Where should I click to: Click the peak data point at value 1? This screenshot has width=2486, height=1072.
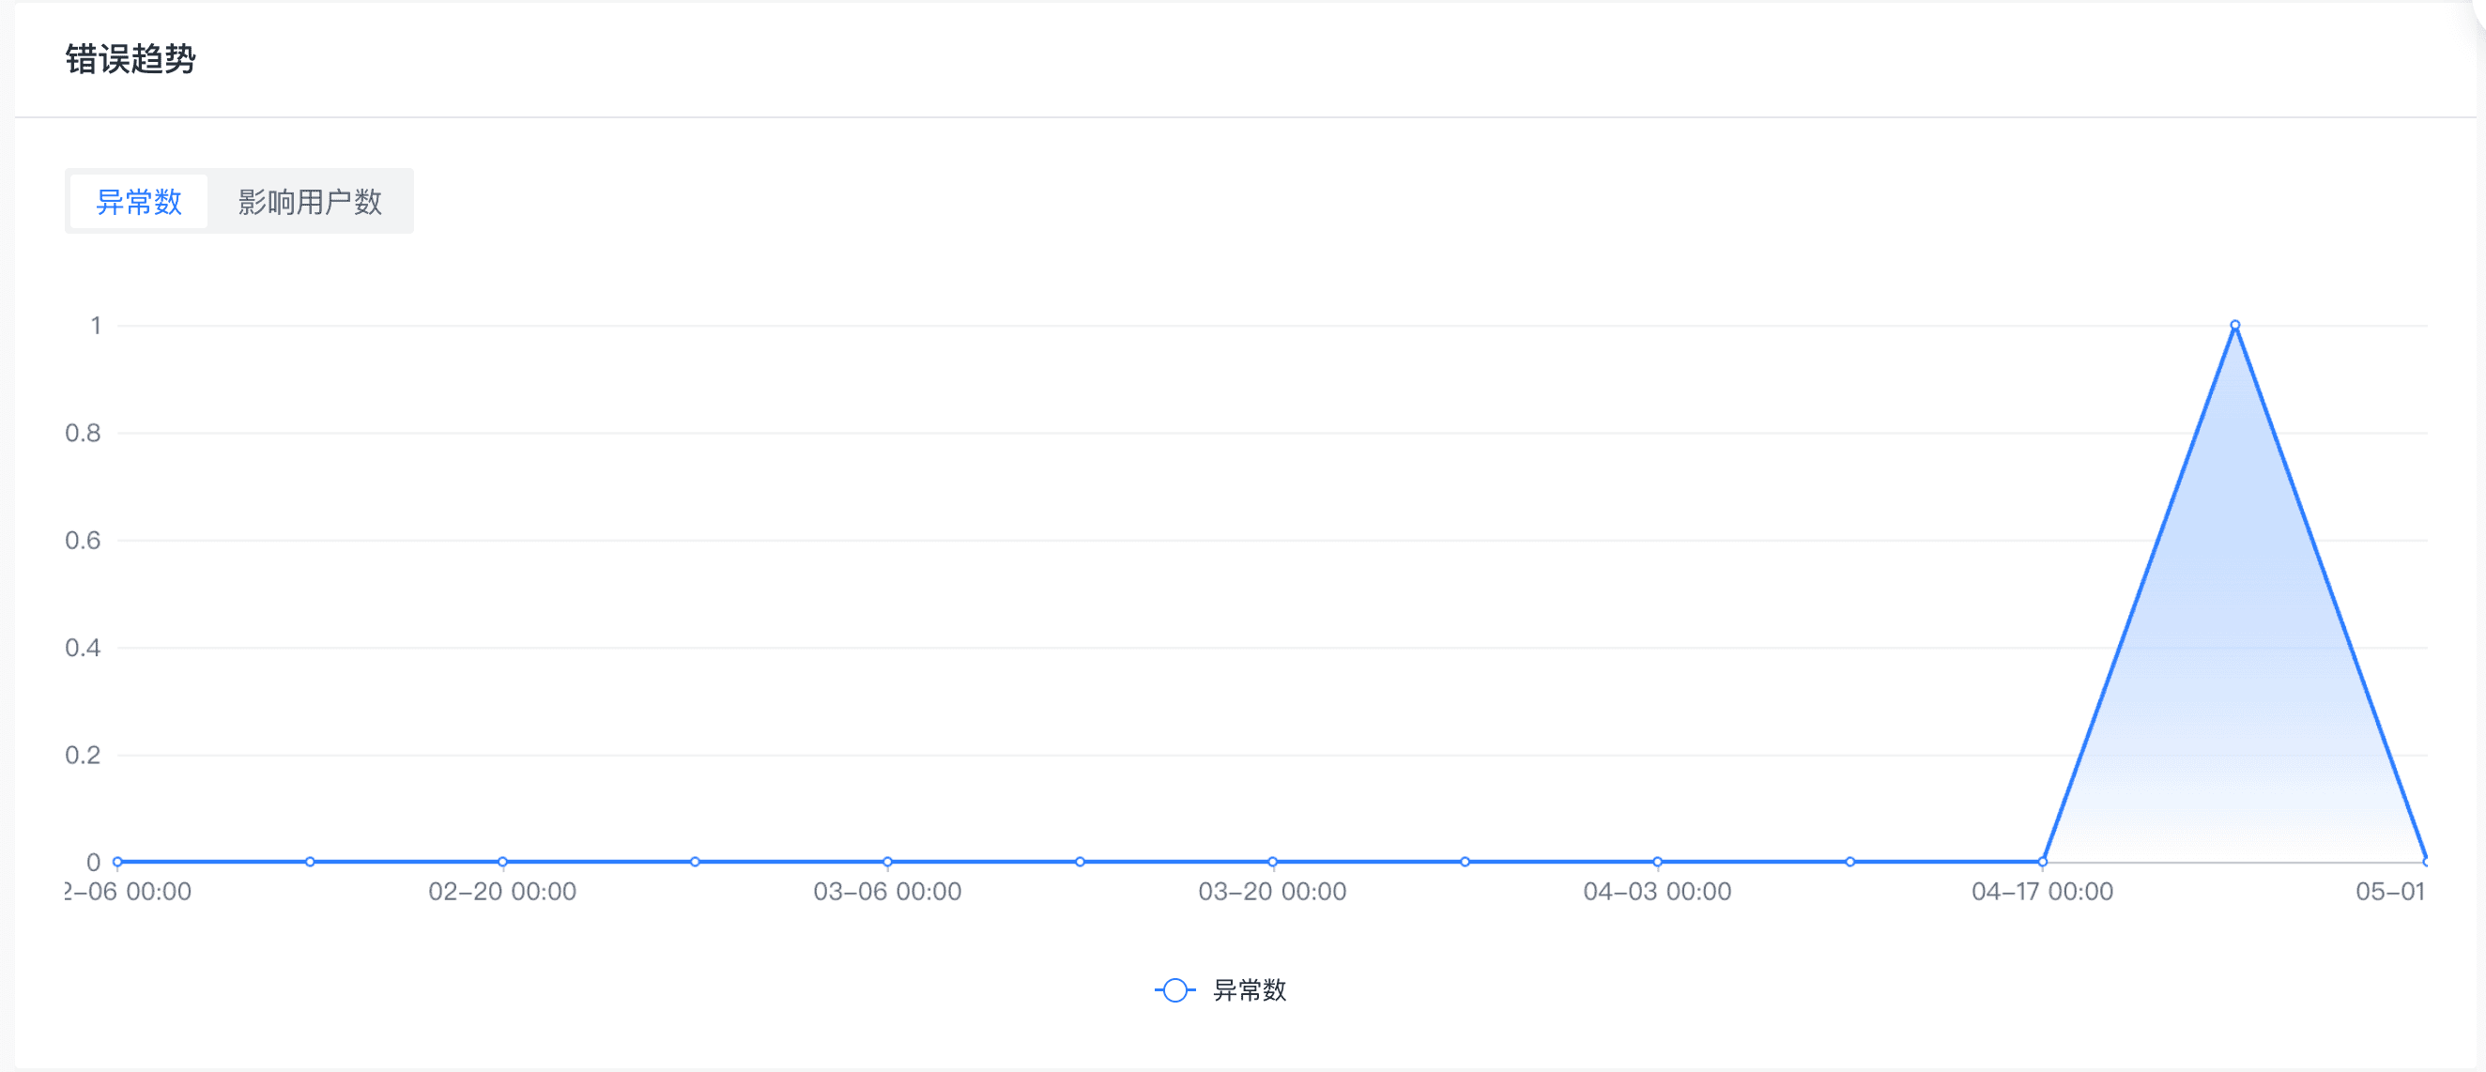tap(2235, 325)
